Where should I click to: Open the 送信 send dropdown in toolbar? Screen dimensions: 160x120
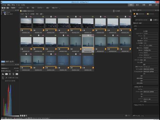pos(48,8)
